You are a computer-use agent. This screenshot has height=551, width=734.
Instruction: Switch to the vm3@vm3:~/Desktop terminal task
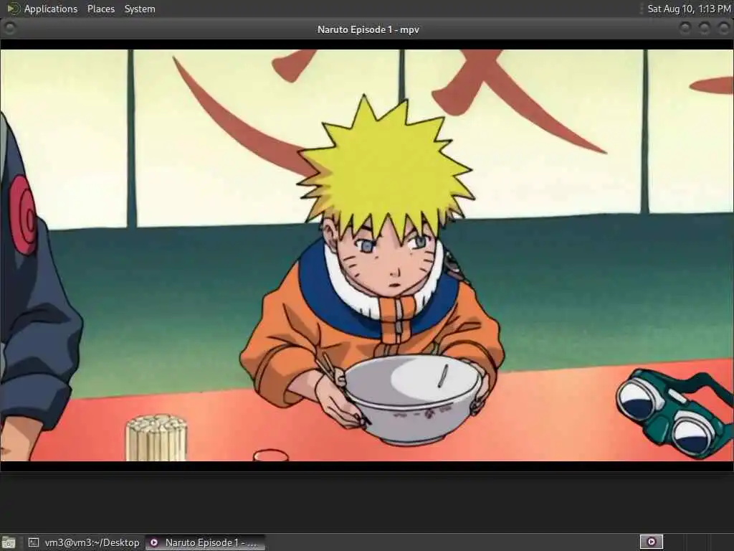tap(84, 542)
